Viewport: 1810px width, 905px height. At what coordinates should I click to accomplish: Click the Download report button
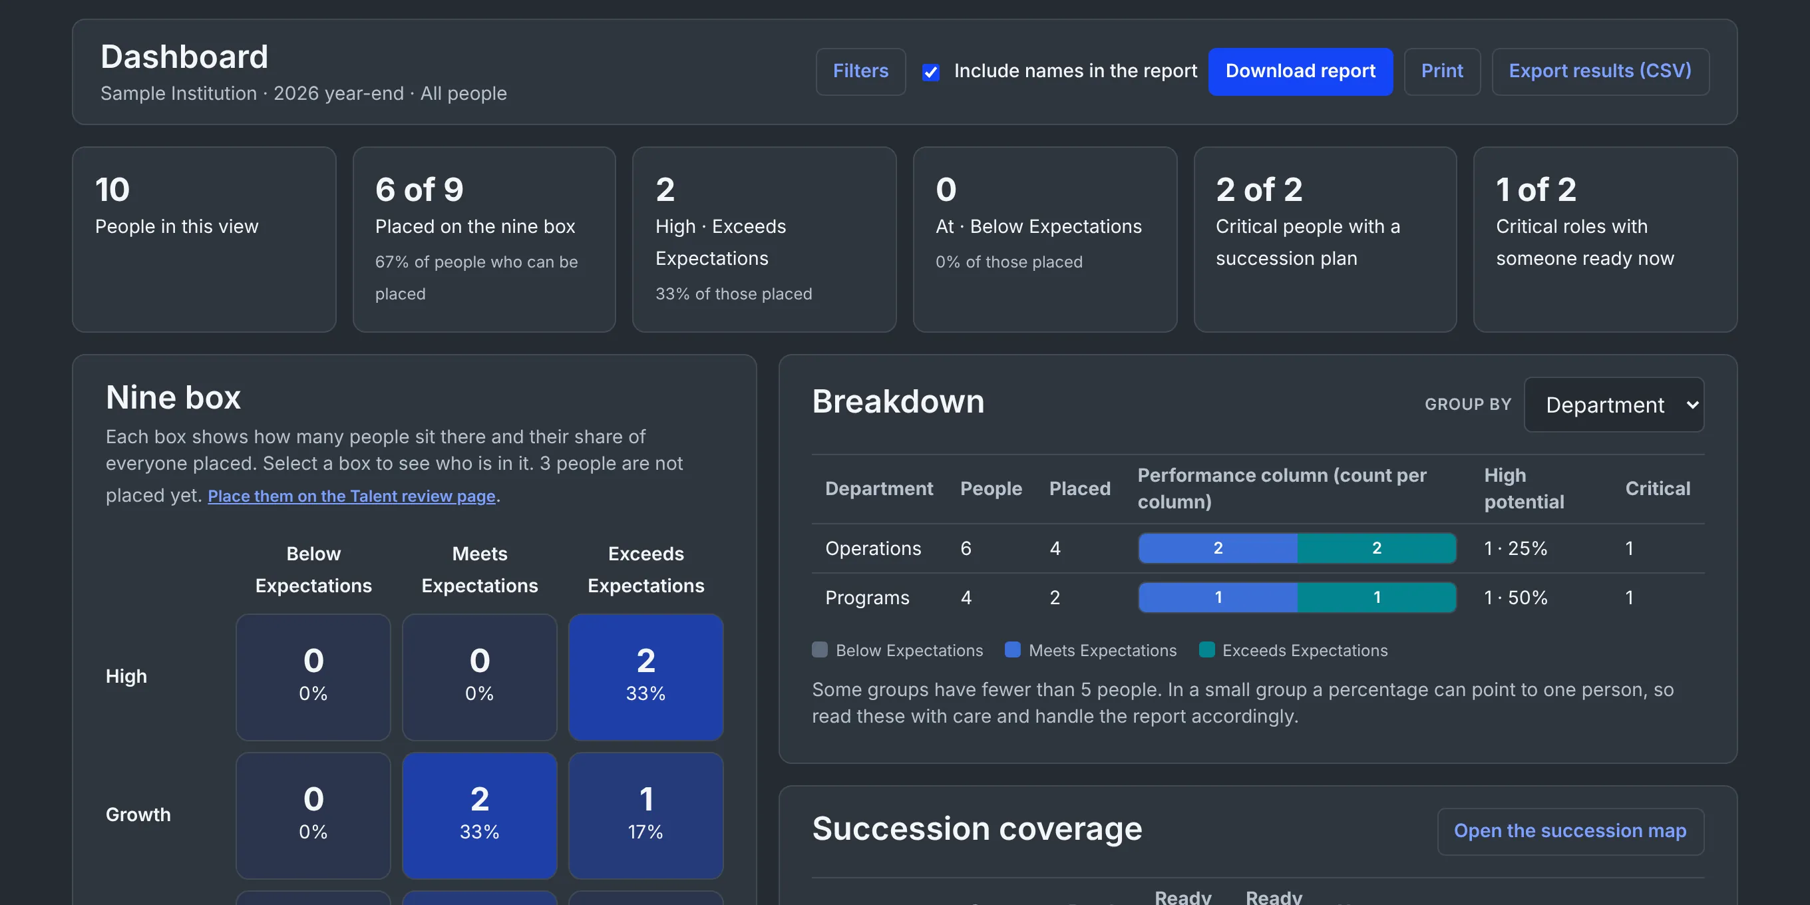[1300, 71]
